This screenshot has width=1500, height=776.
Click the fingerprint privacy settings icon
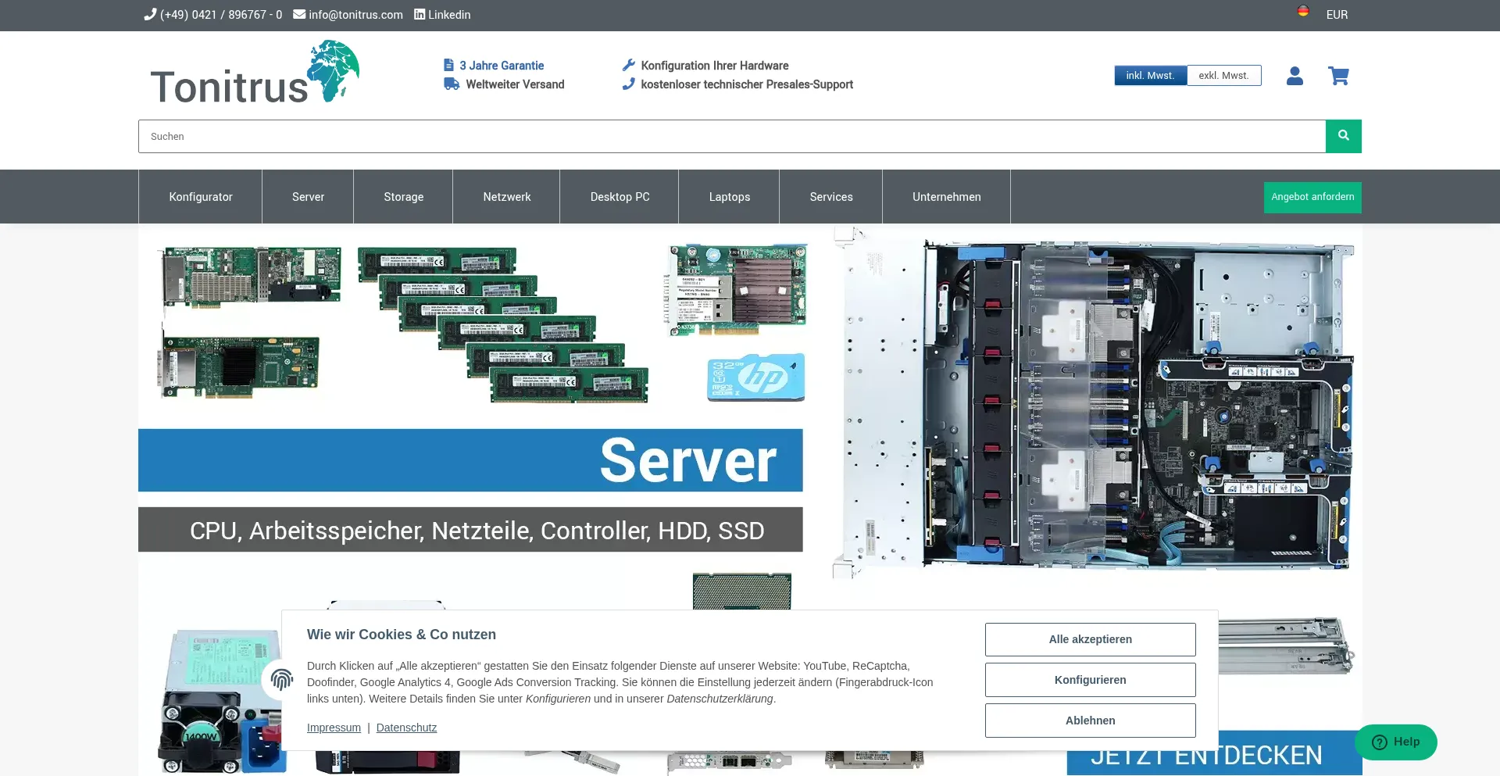tap(281, 679)
